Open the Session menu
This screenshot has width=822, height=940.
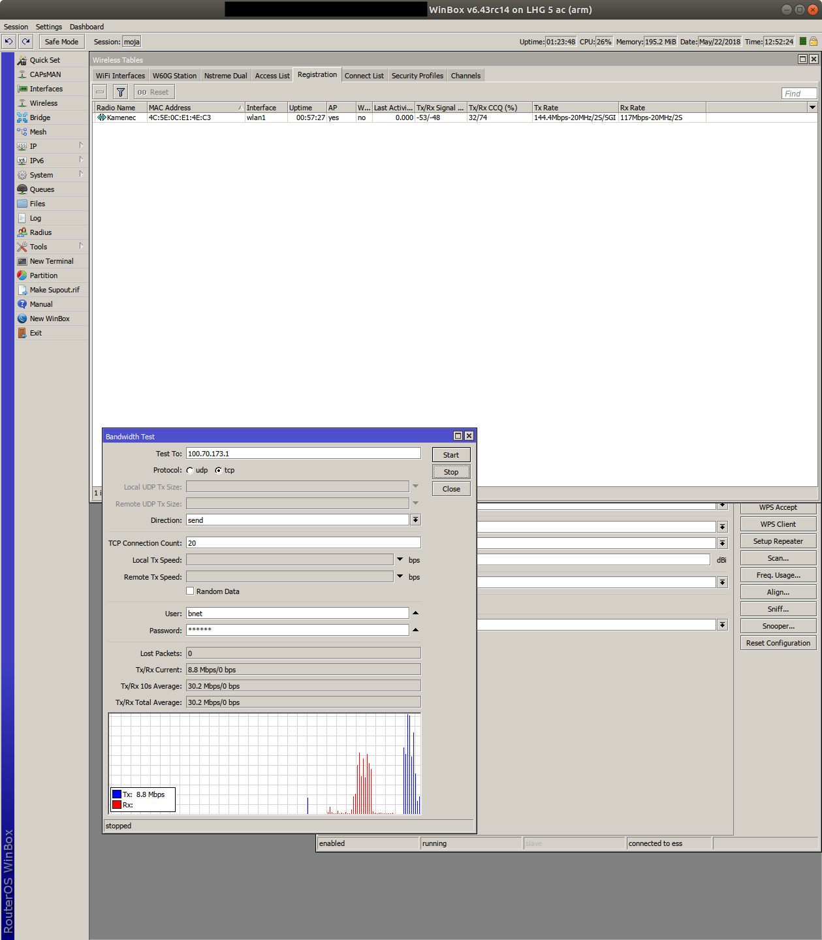(x=16, y=26)
